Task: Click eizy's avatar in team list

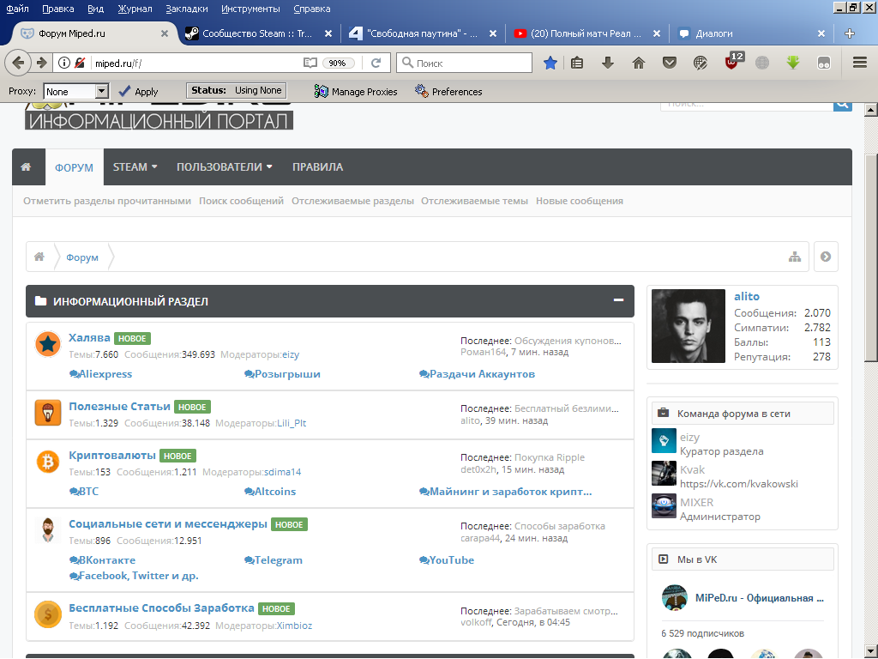Action: click(665, 440)
